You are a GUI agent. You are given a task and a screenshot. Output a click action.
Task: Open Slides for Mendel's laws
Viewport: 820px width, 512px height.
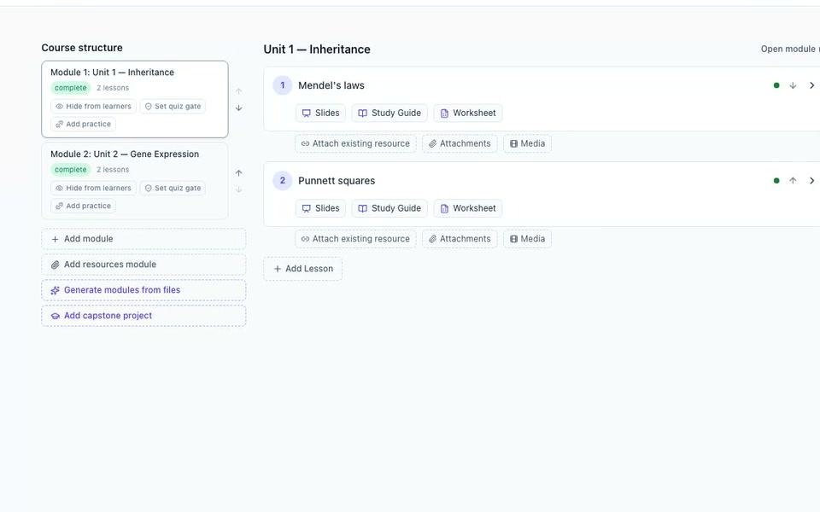[x=320, y=113]
